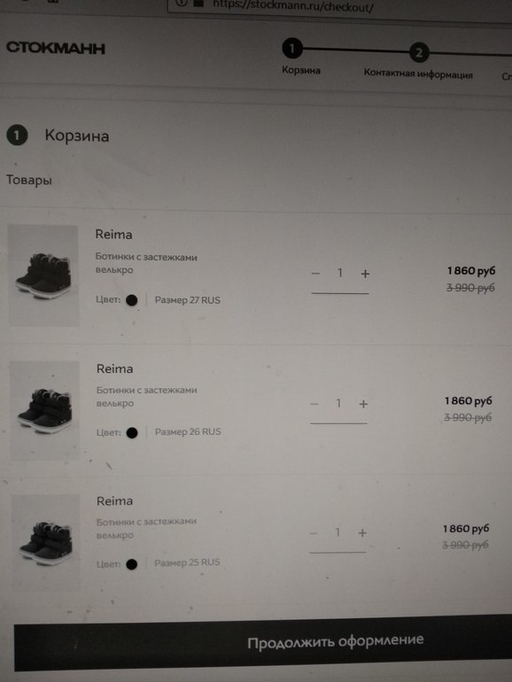Click black color swatch for size 26 item
The image size is (512, 682).
(x=132, y=433)
